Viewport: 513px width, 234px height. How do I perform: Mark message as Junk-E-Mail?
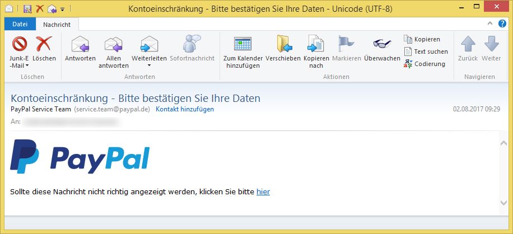[19, 52]
